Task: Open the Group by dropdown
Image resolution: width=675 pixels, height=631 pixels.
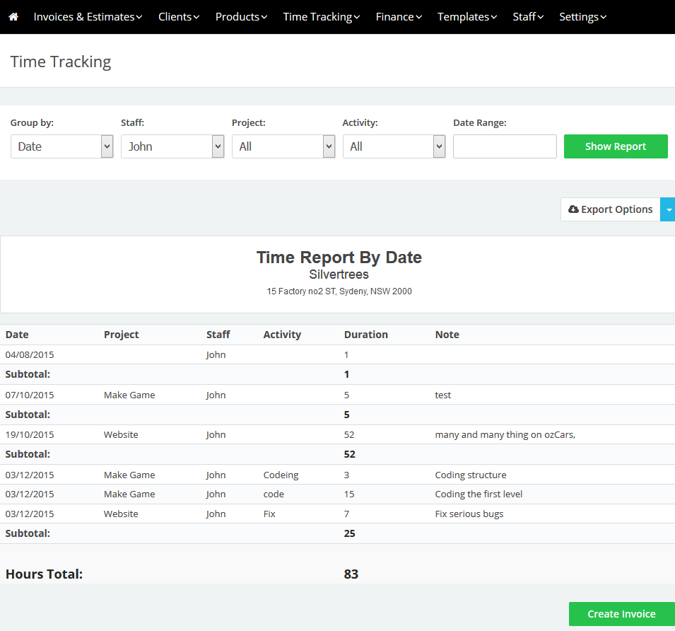Action: click(x=61, y=146)
